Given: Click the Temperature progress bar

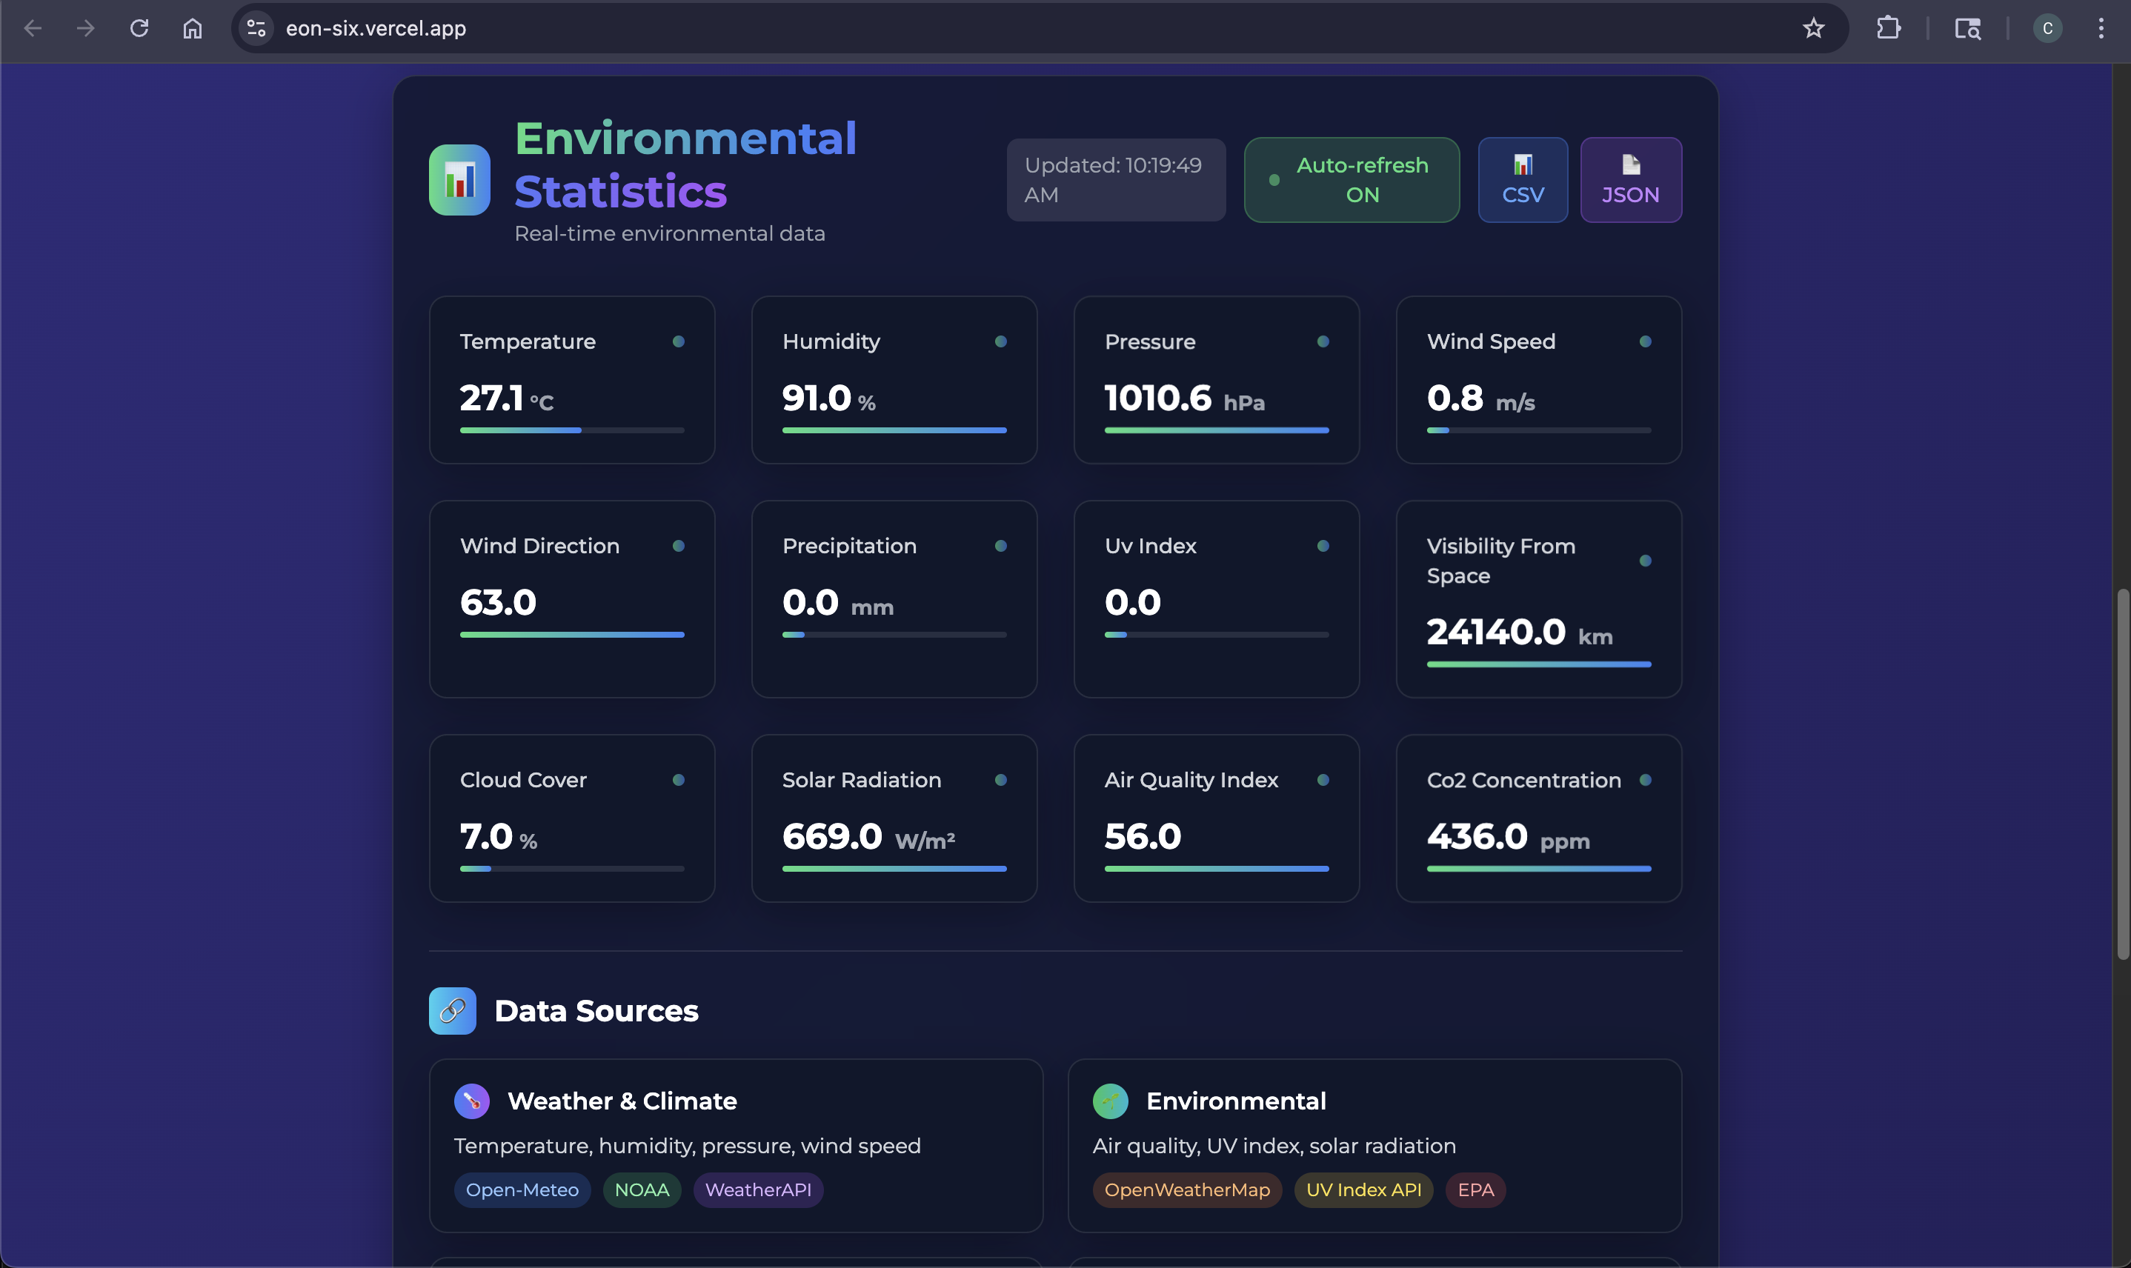Looking at the screenshot, I should click(571, 430).
